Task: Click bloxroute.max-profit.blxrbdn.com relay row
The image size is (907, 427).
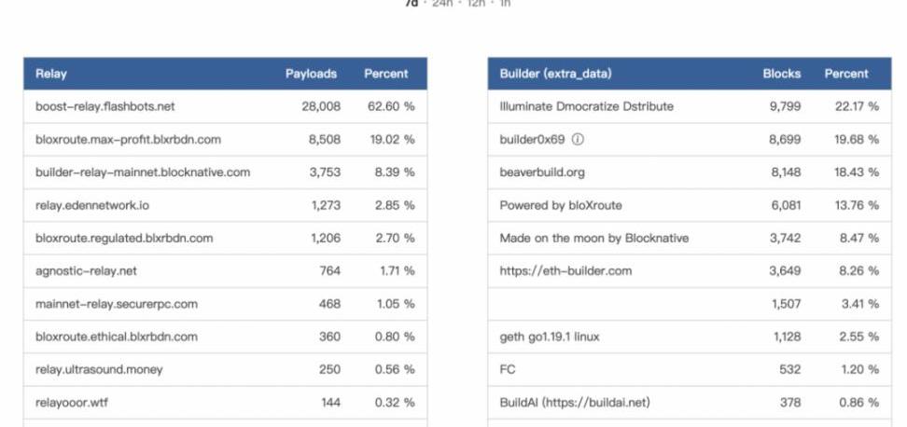Action: (x=128, y=140)
